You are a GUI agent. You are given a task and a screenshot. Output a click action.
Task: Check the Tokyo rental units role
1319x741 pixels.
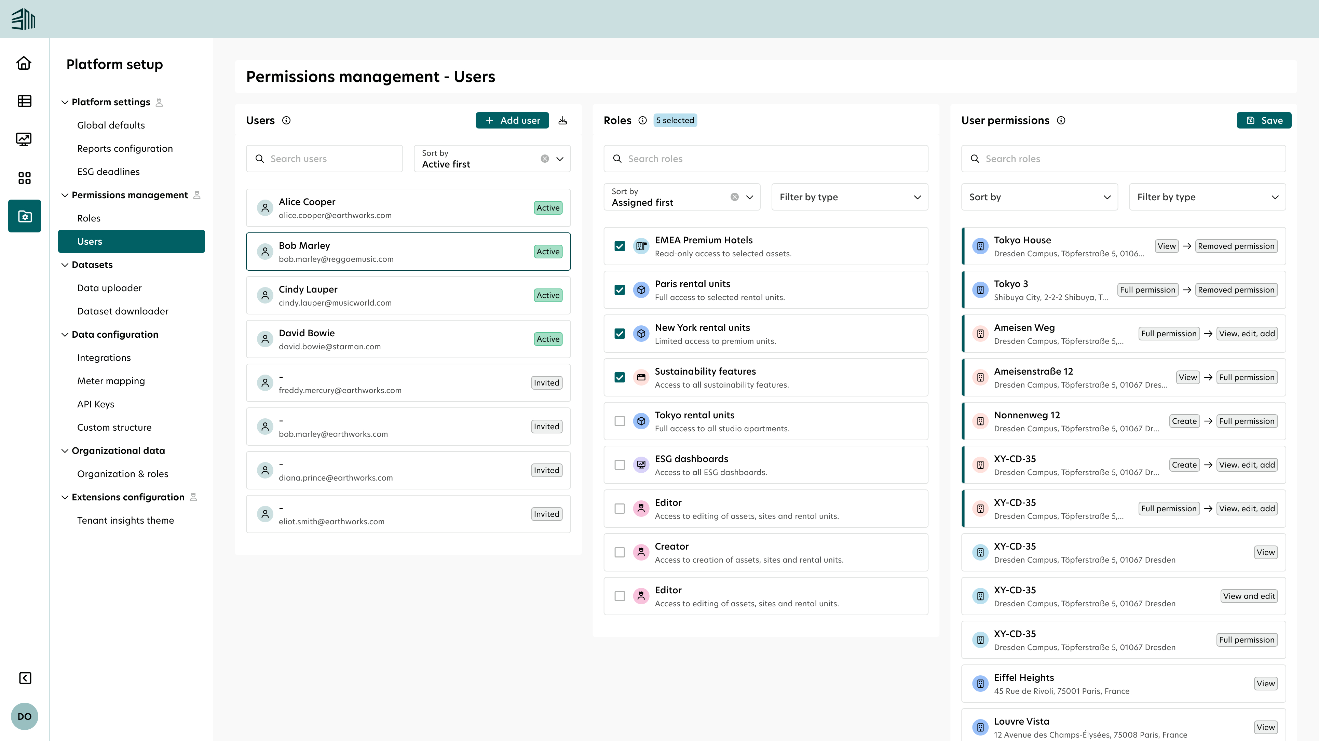tap(620, 421)
